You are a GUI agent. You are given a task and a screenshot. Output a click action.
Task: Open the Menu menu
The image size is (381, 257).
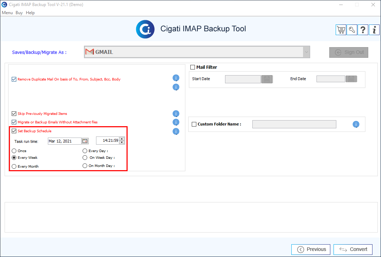click(7, 13)
